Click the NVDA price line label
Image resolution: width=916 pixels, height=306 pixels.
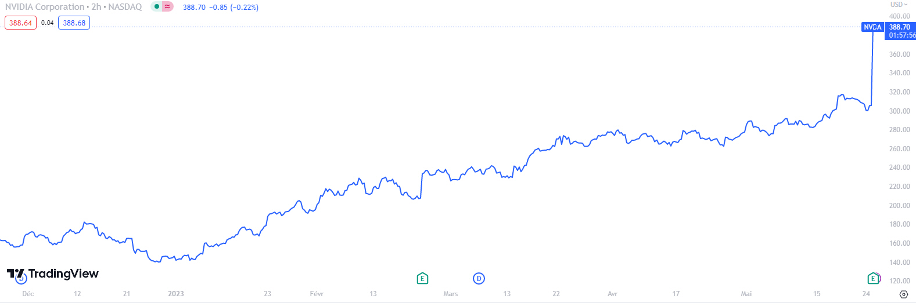tap(872, 27)
